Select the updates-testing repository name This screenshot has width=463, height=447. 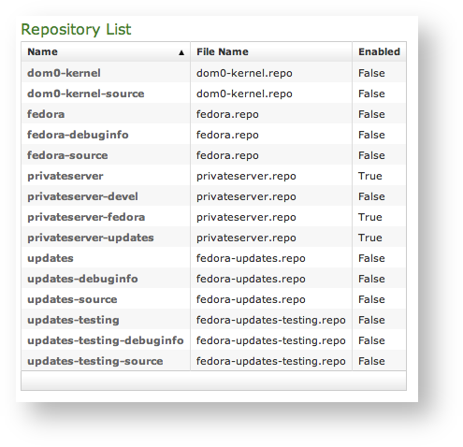[x=73, y=320]
